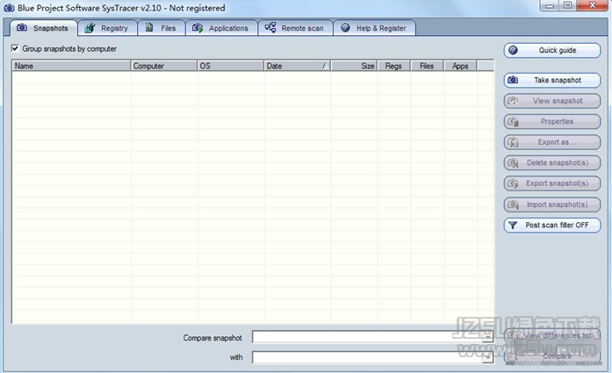Click the Applications tab icon

tap(198, 28)
